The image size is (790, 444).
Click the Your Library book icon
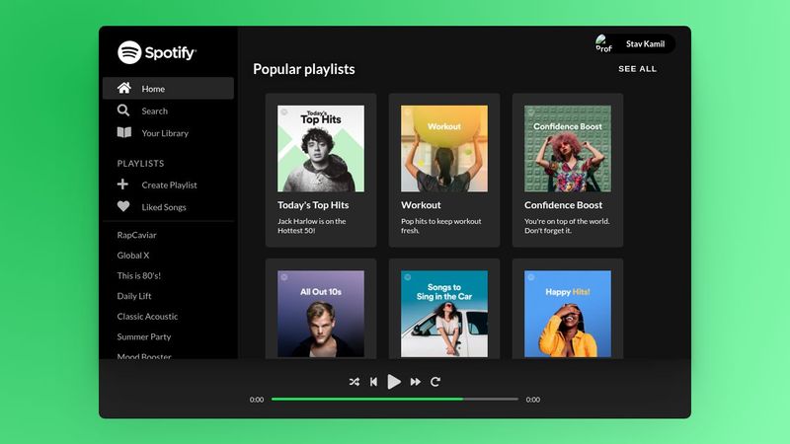point(124,132)
